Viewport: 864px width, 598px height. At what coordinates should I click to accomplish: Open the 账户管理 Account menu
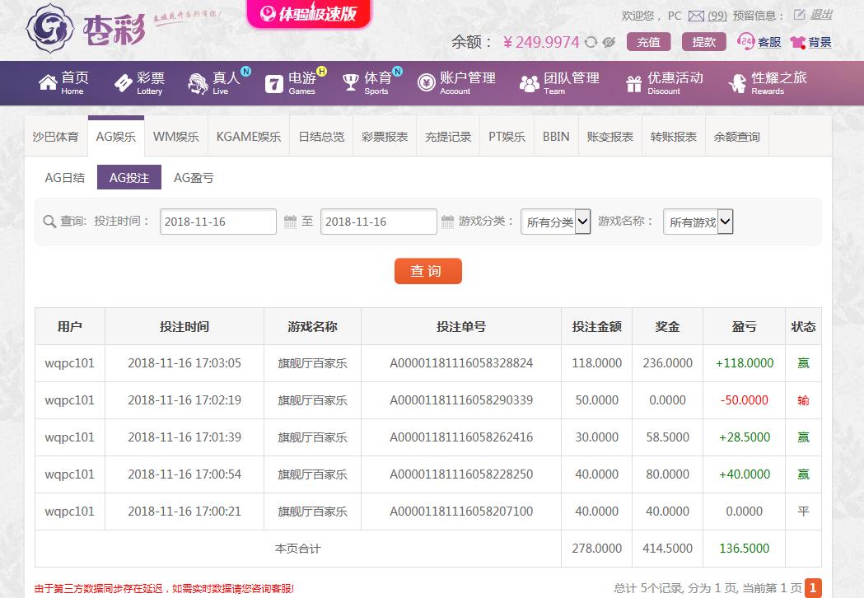coord(457,82)
